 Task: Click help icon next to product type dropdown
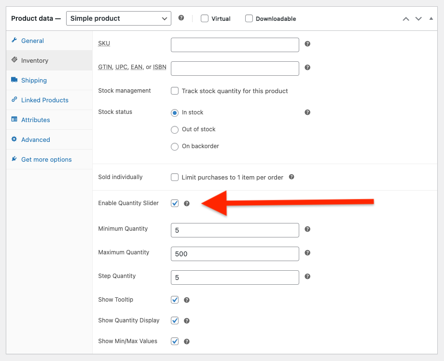click(181, 18)
